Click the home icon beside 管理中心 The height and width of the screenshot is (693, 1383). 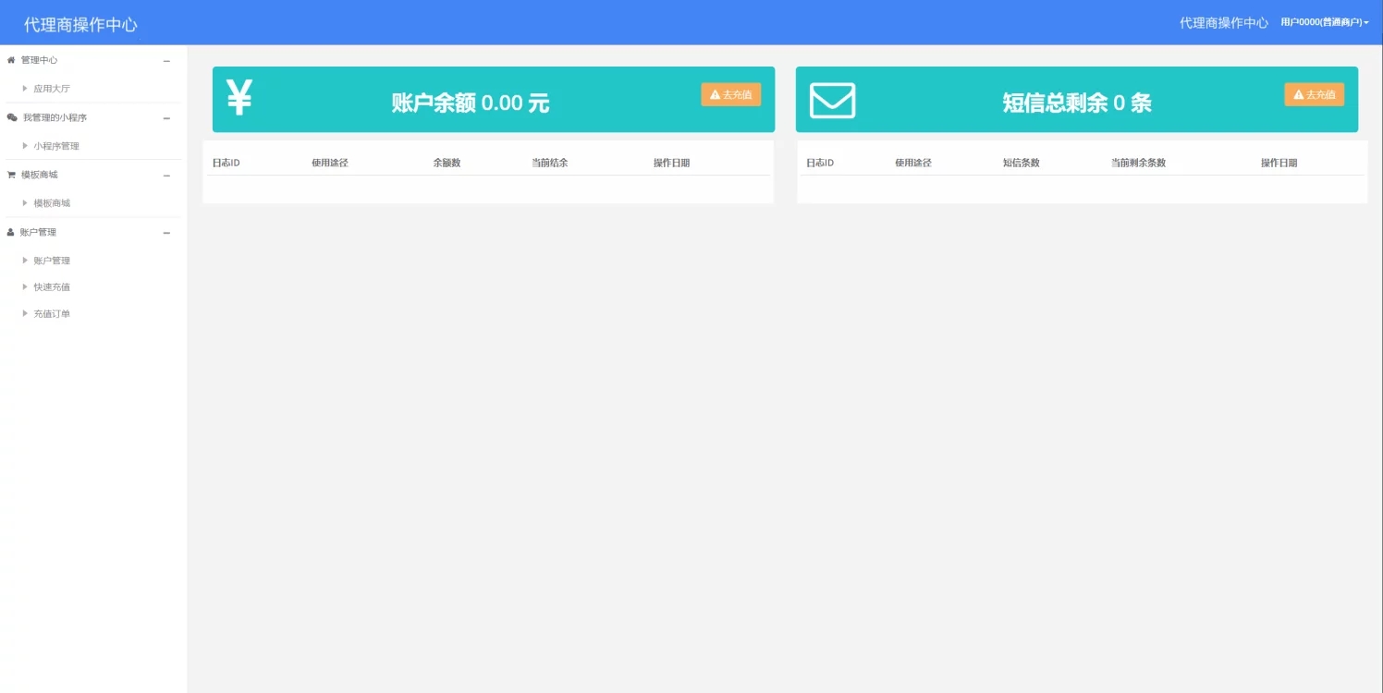11,60
